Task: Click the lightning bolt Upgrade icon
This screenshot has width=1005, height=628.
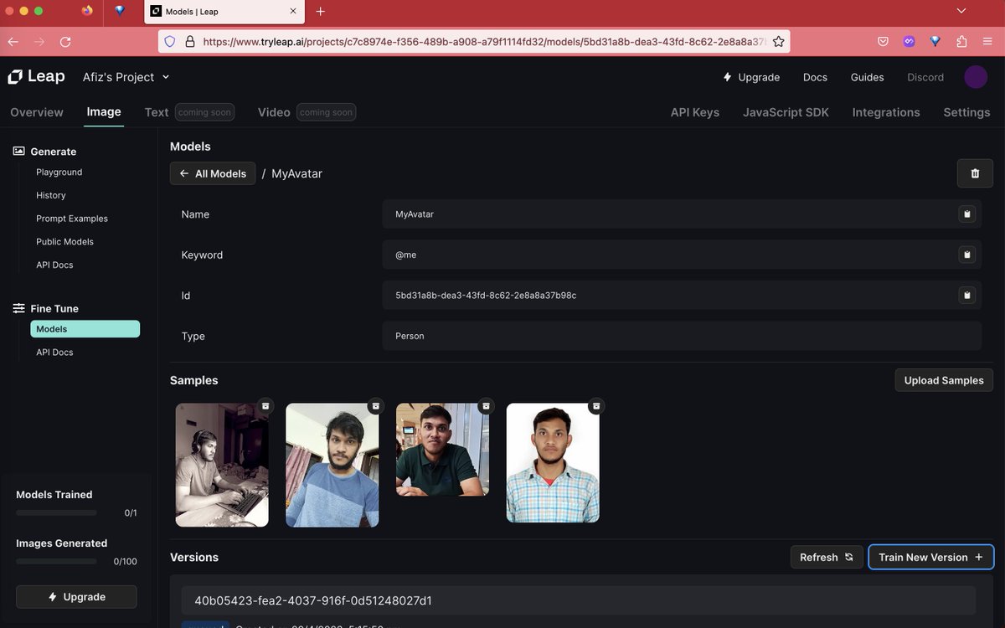Action: click(x=727, y=76)
